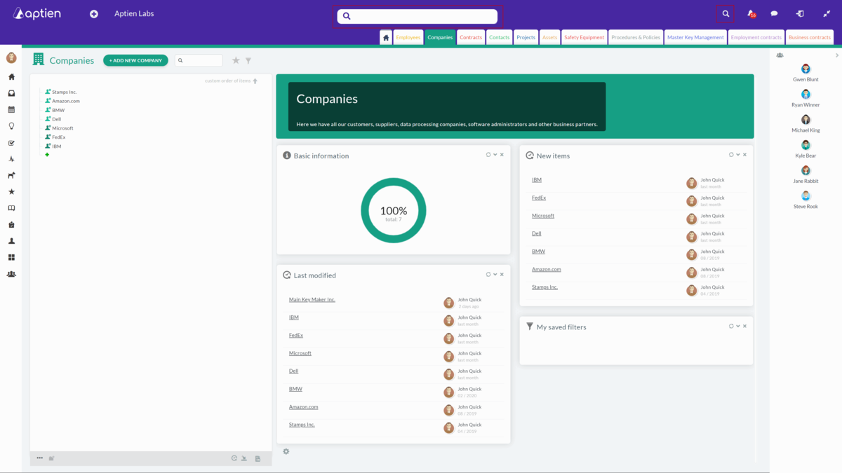Open notifications bell with badge 16

[751, 14]
